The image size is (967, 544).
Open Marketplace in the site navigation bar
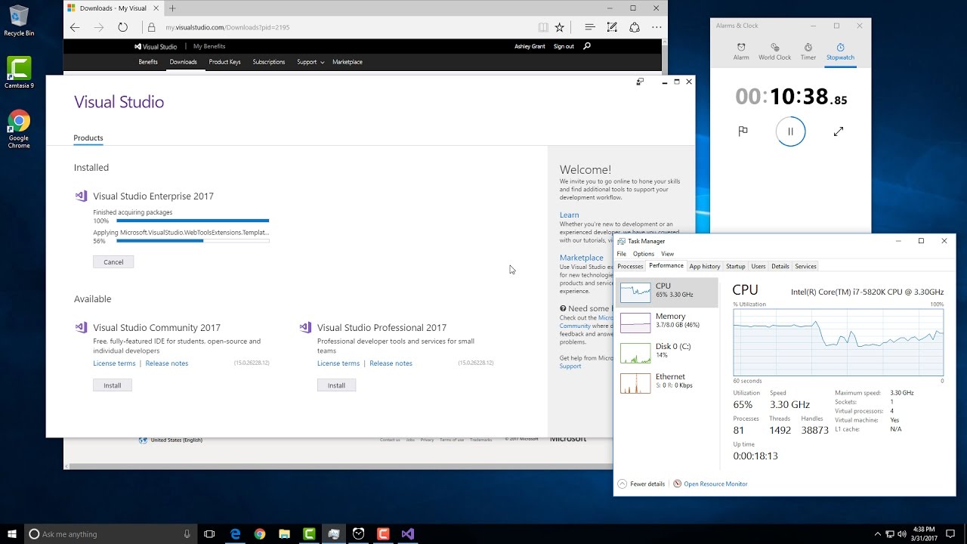348,62
